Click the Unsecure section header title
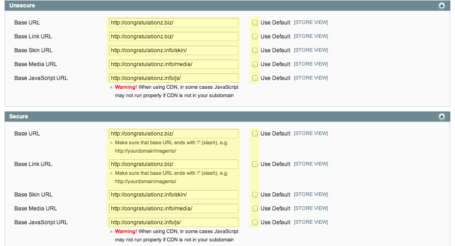The height and width of the screenshot is (246, 455). pos(22,6)
